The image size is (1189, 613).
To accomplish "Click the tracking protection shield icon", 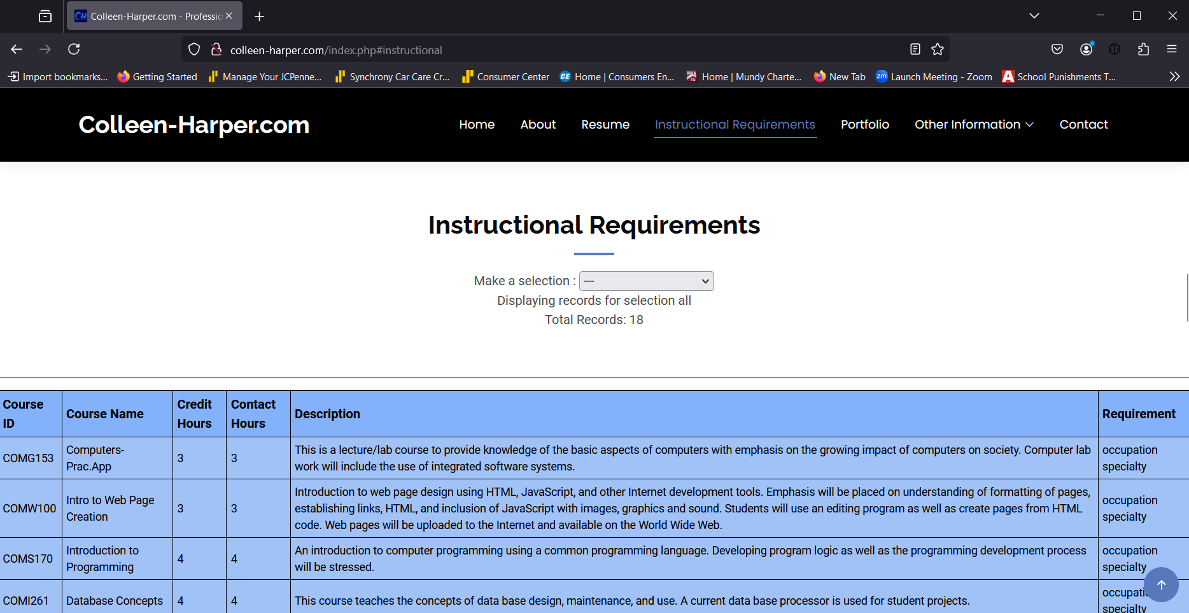I will (x=194, y=49).
